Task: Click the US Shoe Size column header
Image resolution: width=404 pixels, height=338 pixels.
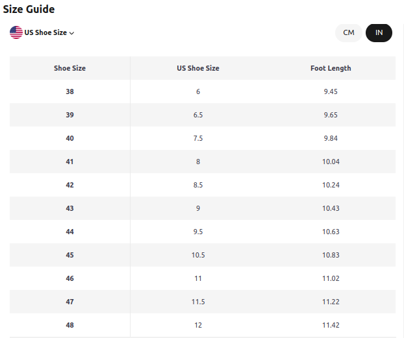Action: [198, 68]
